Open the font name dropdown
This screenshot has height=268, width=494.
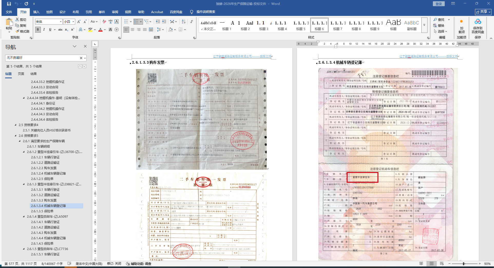pyautogui.click(x=61, y=22)
